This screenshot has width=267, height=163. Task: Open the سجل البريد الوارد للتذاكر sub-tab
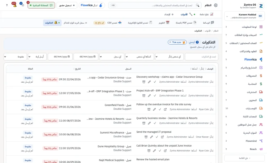75,23
